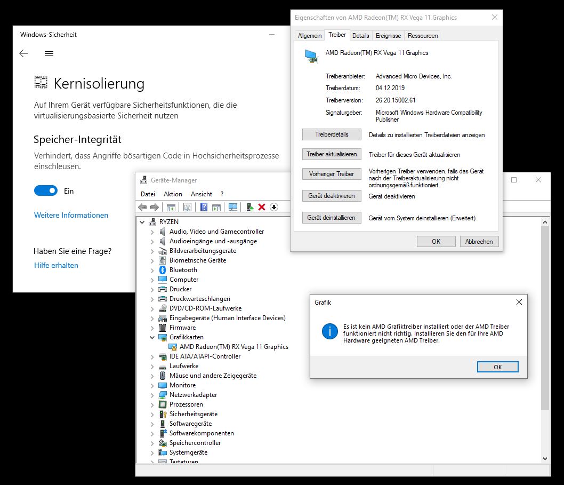Click the Sicherheitsgeräte key icon

pyautogui.click(x=163, y=414)
